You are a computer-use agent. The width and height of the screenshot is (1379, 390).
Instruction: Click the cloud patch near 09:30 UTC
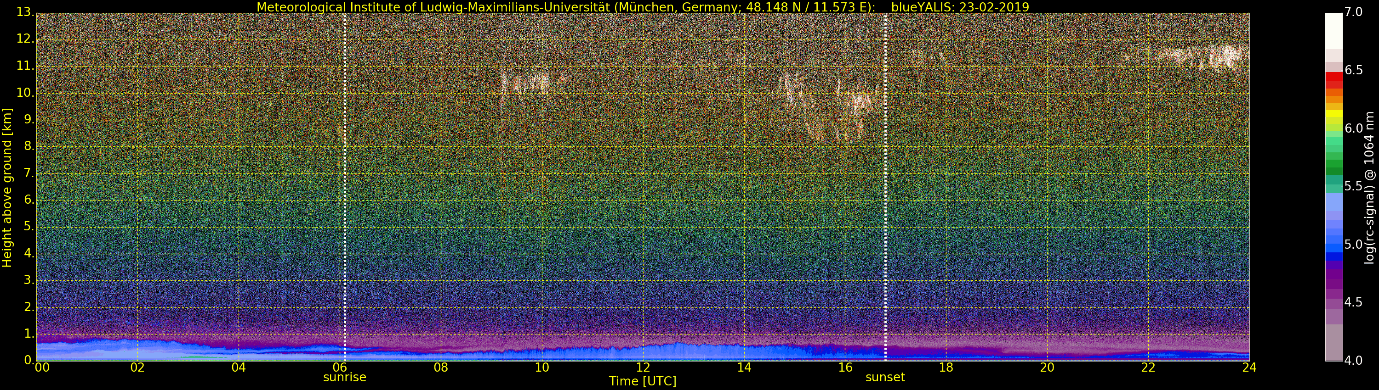point(524,85)
